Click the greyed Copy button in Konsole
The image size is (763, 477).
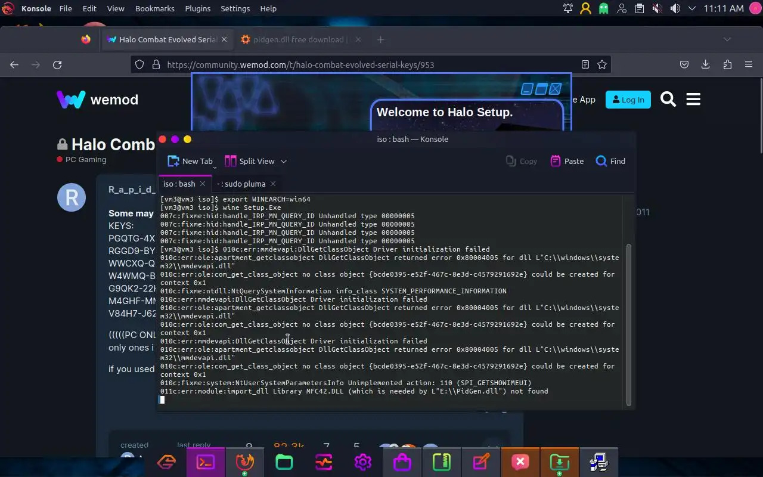click(x=522, y=161)
